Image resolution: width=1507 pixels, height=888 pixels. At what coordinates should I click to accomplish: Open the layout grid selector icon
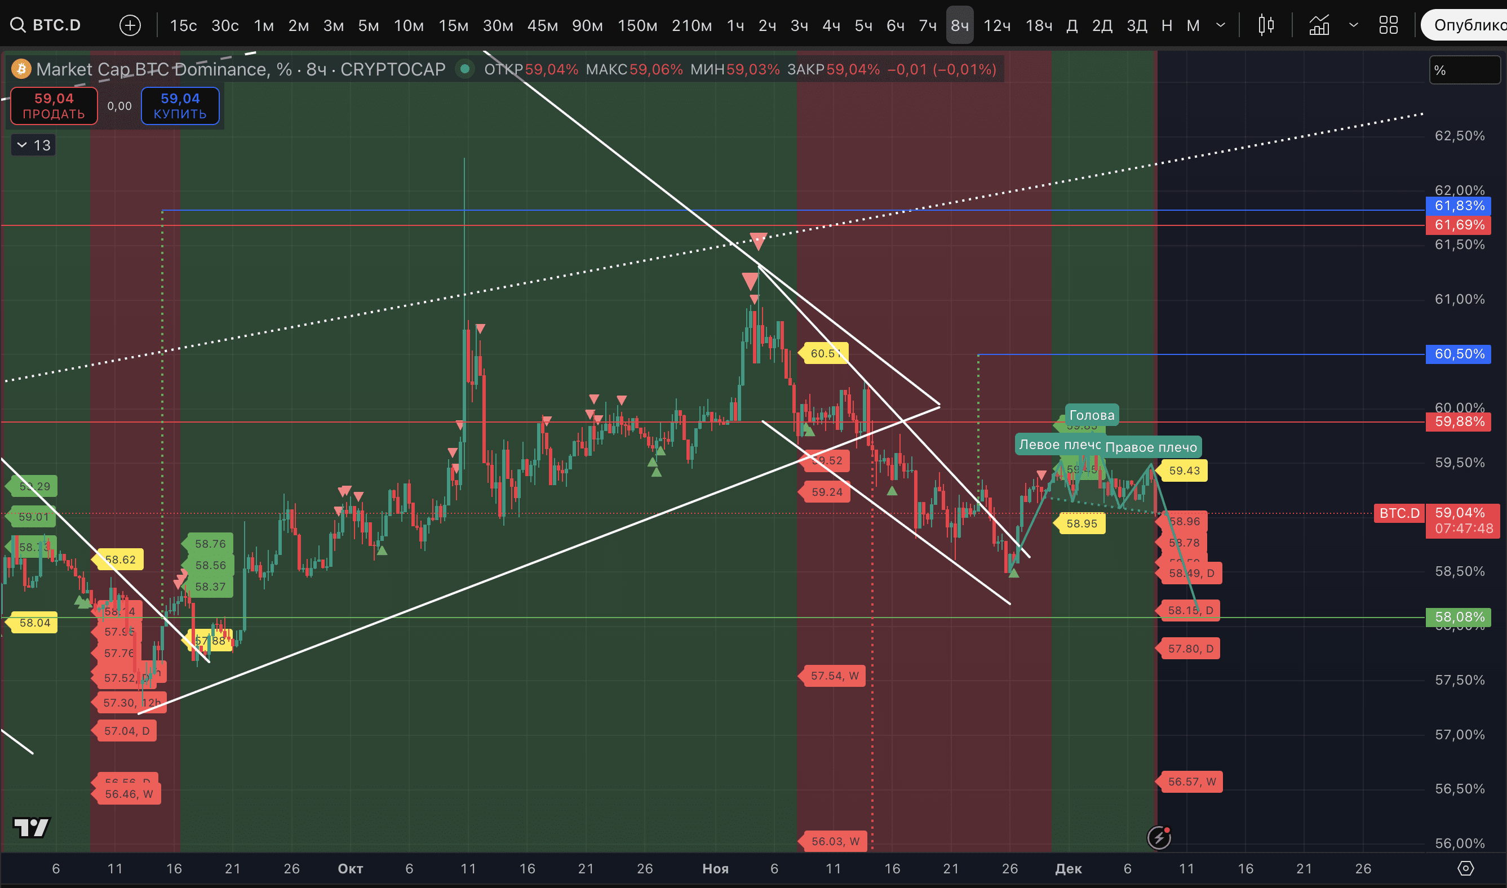[1388, 25]
